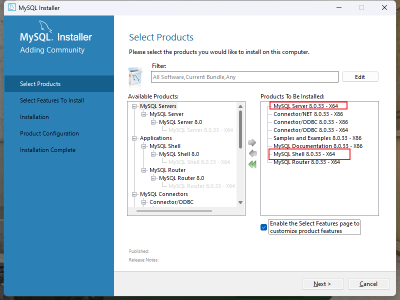Click the scroll down arrow in Available Products
Viewport: 400px width, 300px height.
[240, 202]
